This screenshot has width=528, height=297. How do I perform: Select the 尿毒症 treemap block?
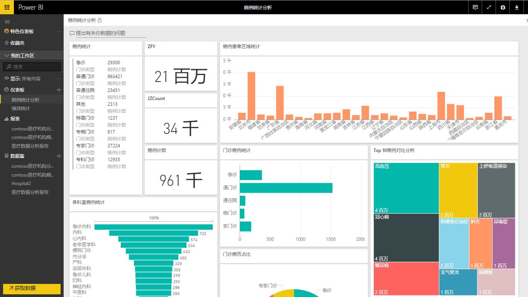(504, 244)
